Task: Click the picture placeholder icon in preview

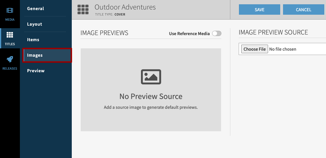Action: 151,77
